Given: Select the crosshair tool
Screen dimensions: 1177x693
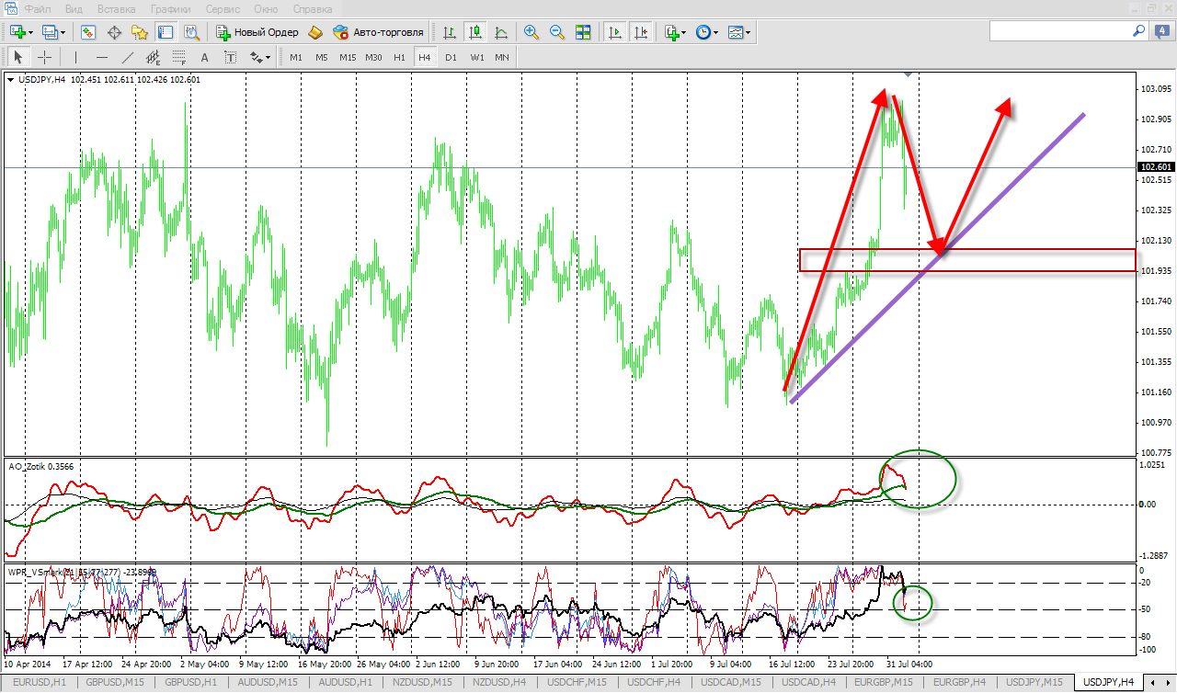Looking at the screenshot, I should (x=44, y=57).
